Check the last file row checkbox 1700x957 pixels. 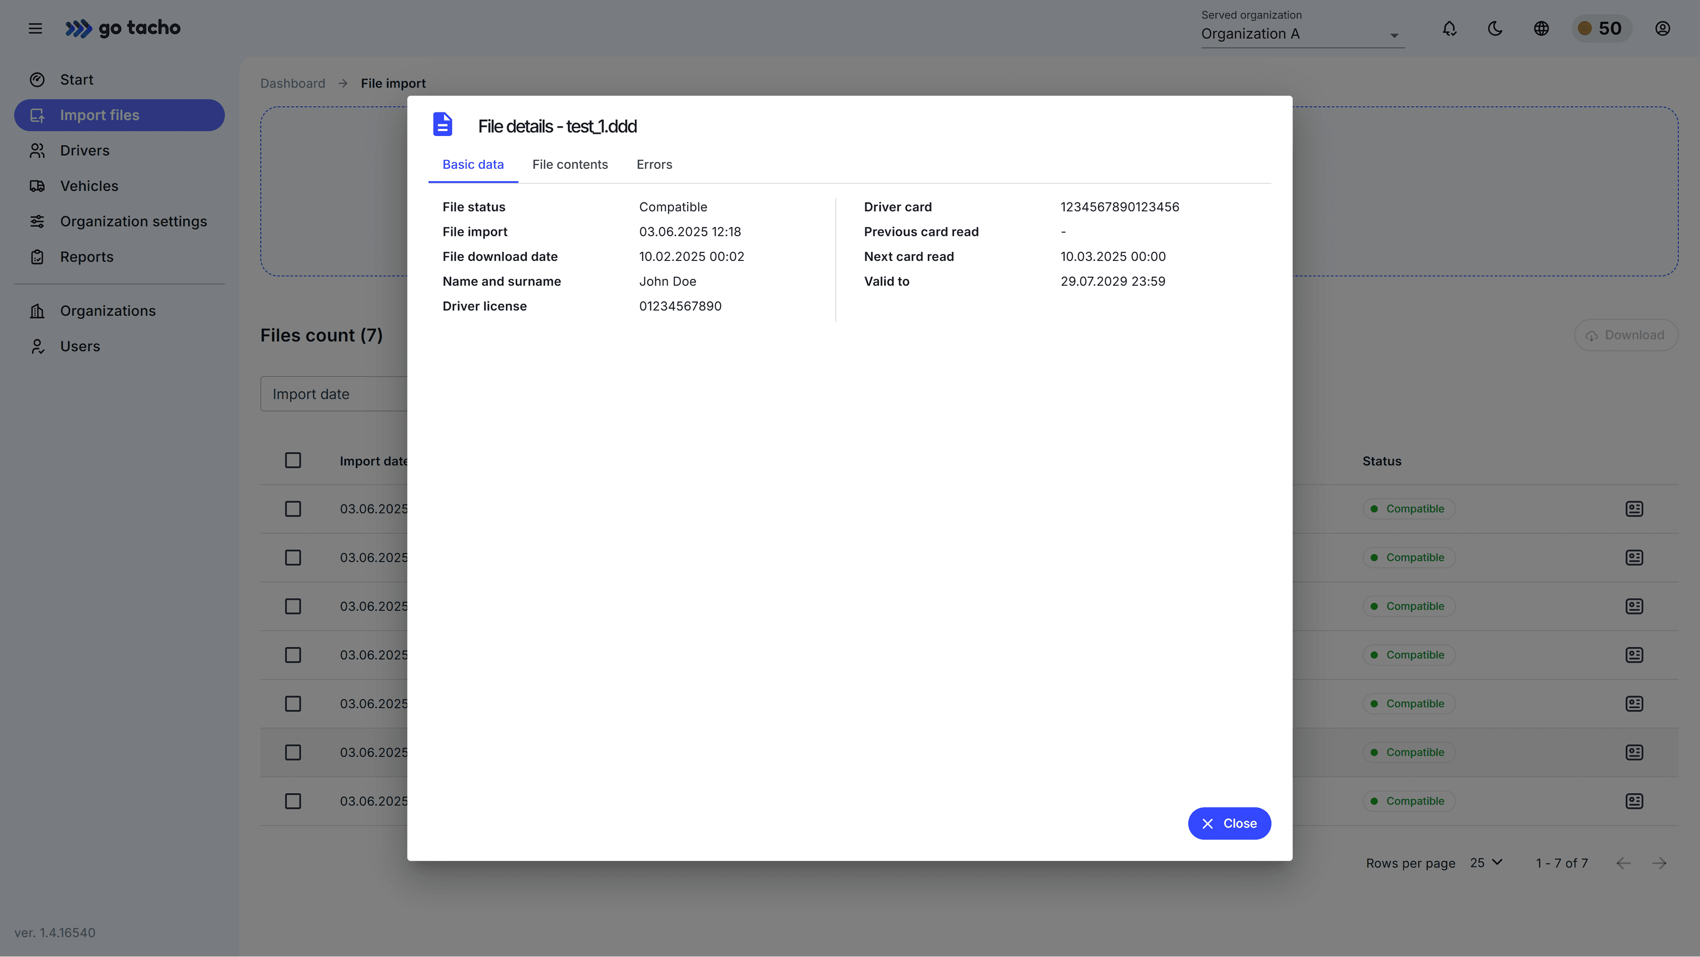(293, 801)
